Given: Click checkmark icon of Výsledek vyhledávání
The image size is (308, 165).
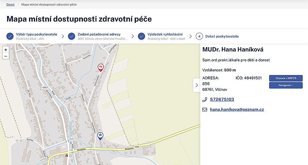Looking at the screenshot, I should (141, 36).
